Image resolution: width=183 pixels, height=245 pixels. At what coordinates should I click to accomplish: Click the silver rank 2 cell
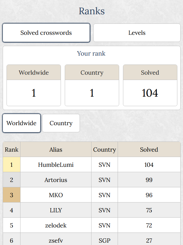tap(12, 180)
